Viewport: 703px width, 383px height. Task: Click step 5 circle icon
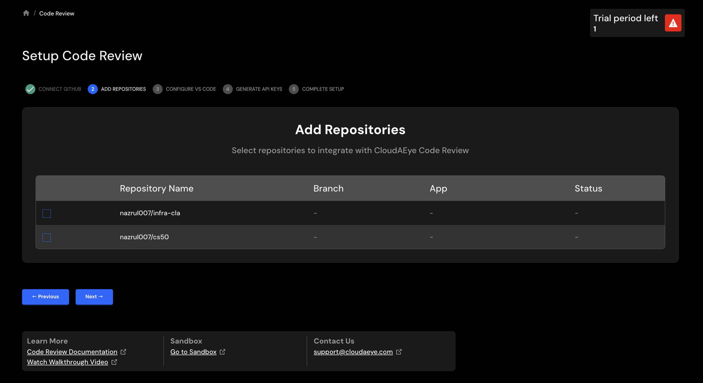pos(294,89)
